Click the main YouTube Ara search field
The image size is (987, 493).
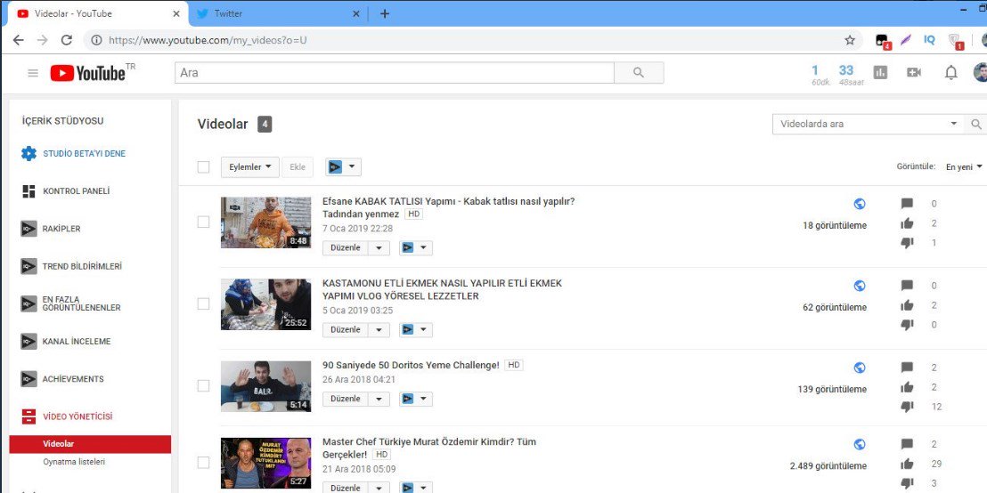395,73
